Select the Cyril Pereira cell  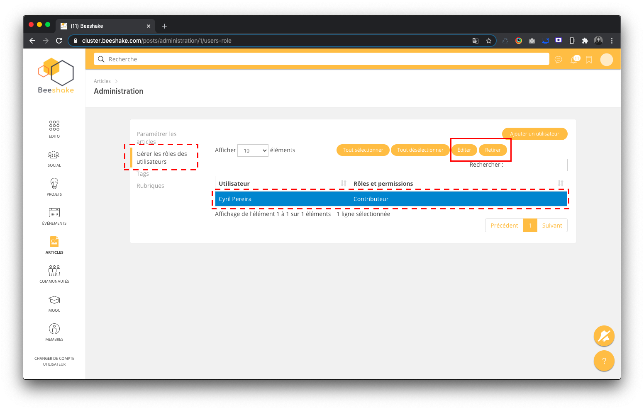click(x=283, y=199)
